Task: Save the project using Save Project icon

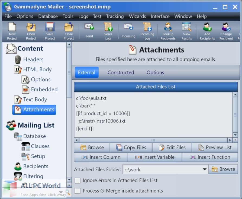Action: (50, 31)
